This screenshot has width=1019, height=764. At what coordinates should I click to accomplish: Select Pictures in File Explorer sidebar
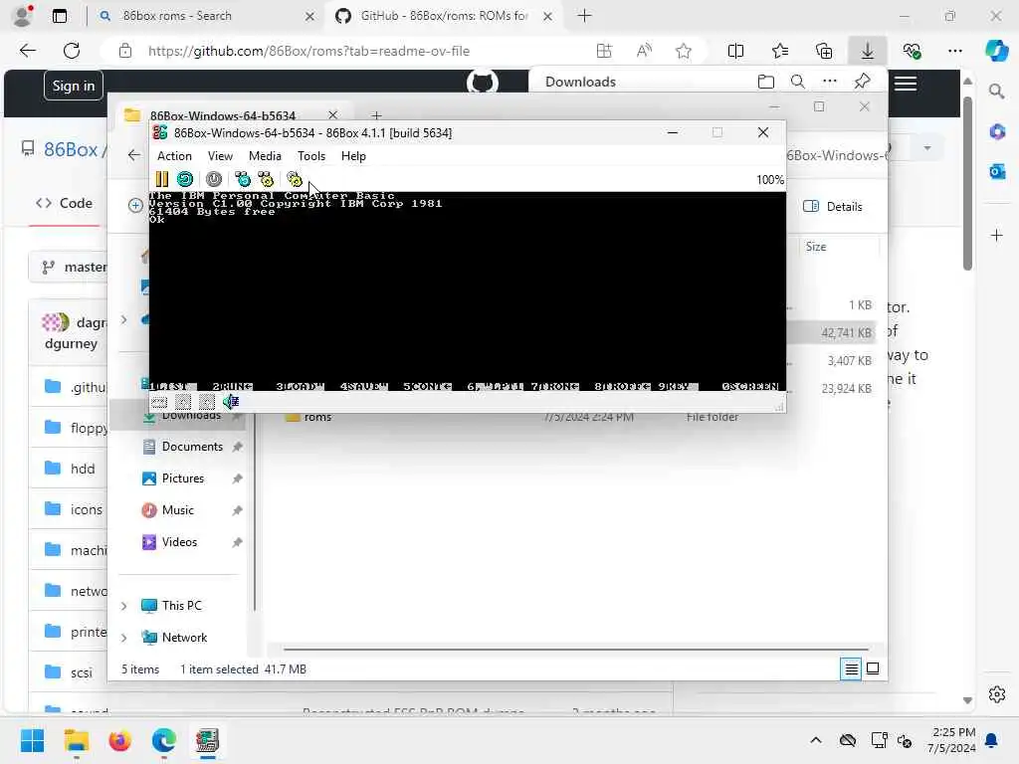pos(183,478)
